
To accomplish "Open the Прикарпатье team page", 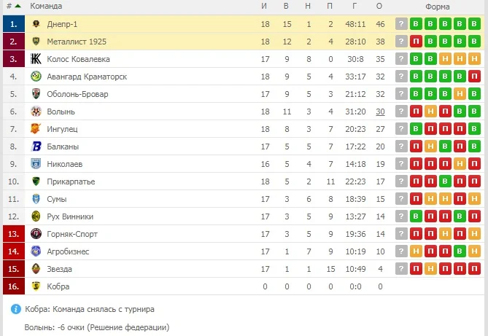I will tap(71, 181).
